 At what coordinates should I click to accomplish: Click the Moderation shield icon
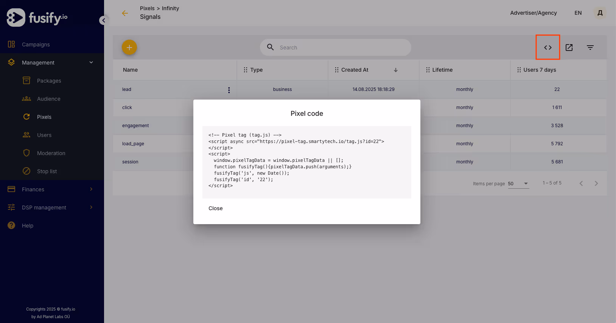(26, 153)
